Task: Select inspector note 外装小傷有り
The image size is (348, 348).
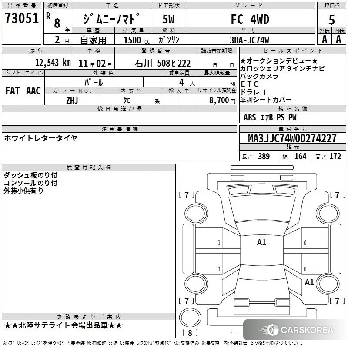Action: 23,191
